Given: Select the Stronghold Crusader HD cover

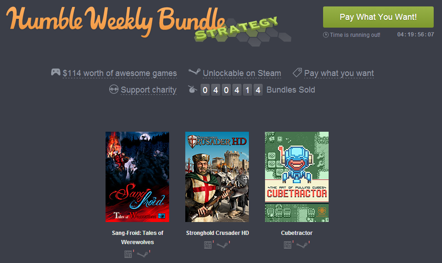Looking at the screenshot, I should pos(217,177).
